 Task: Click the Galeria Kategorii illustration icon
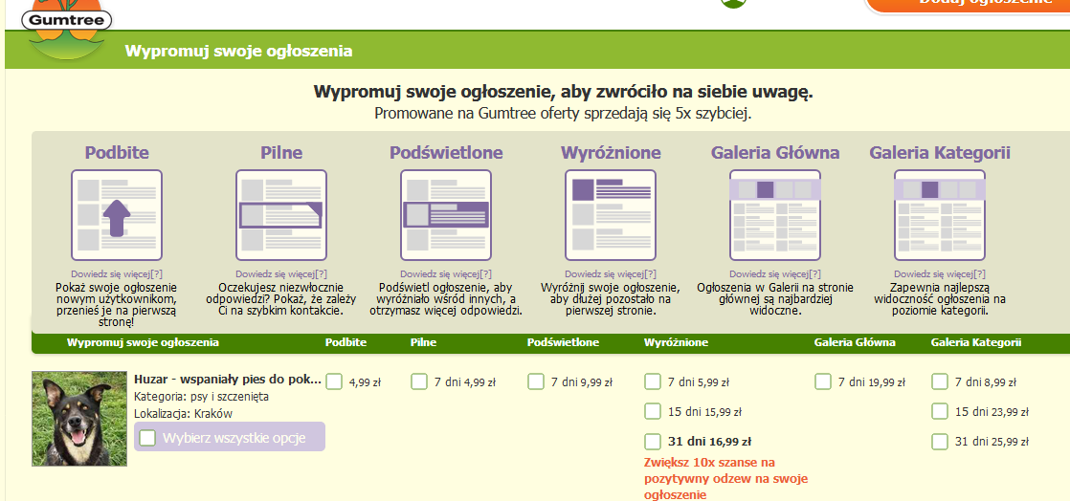[x=940, y=215]
